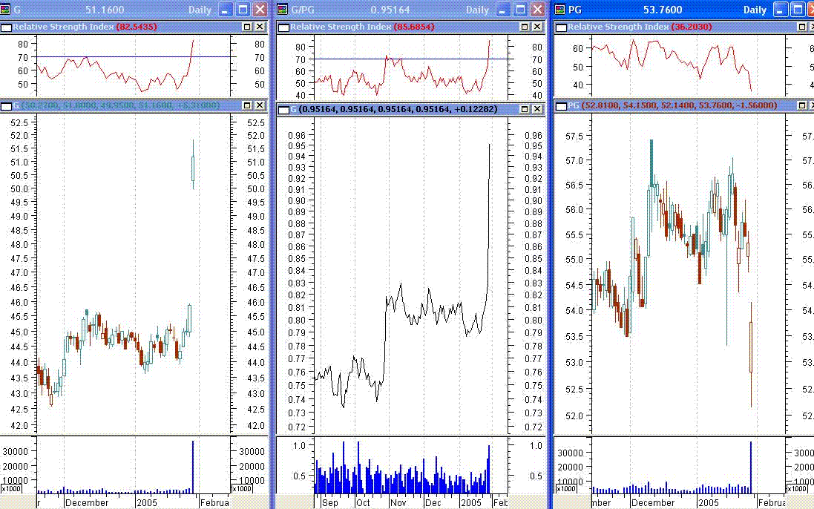Click the Relative Strength Index (36.2030) label
Screen dimensions: 814x509
coord(639,27)
